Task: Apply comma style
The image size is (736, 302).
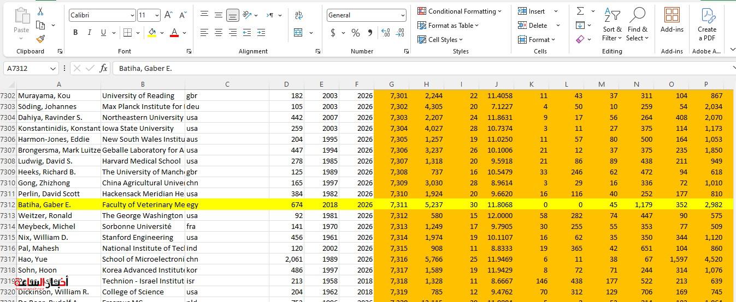Action: 370,33
